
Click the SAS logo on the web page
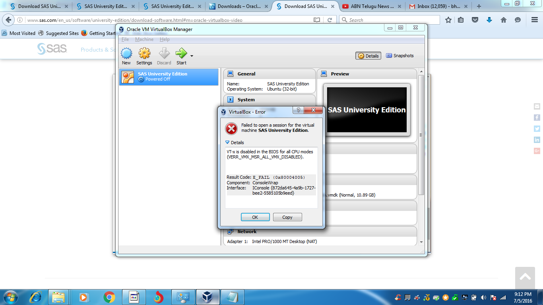click(x=52, y=49)
